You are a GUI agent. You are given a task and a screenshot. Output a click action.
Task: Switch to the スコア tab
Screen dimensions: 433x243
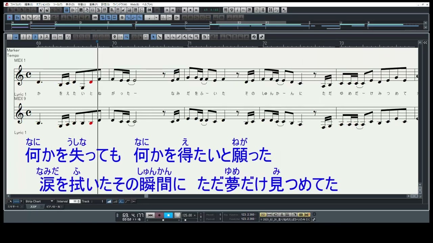tap(33, 207)
